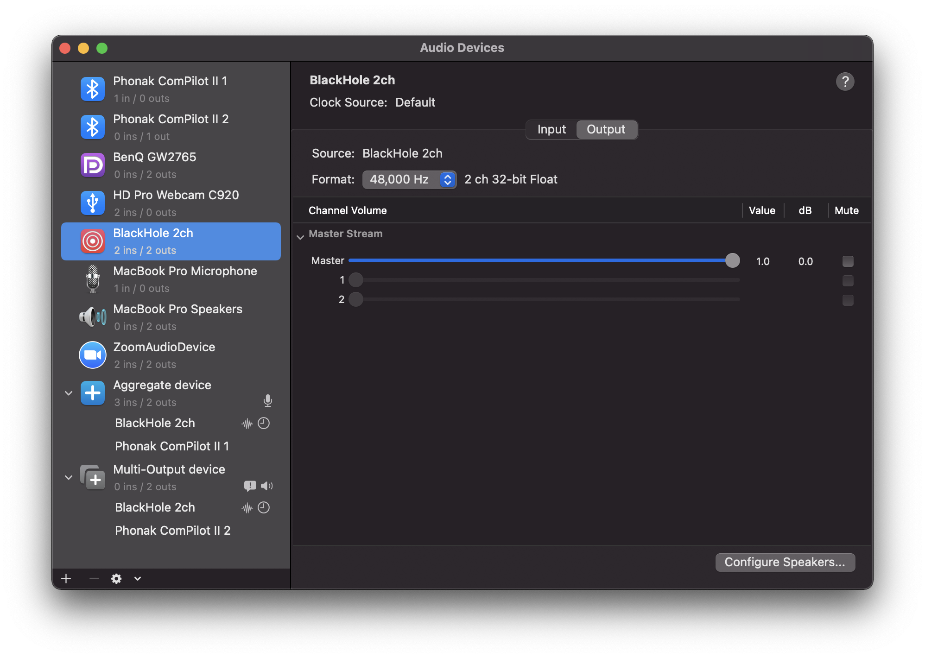Collapse the Master Stream section
This screenshot has height=658, width=925.
pyautogui.click(x=300, y=237)
